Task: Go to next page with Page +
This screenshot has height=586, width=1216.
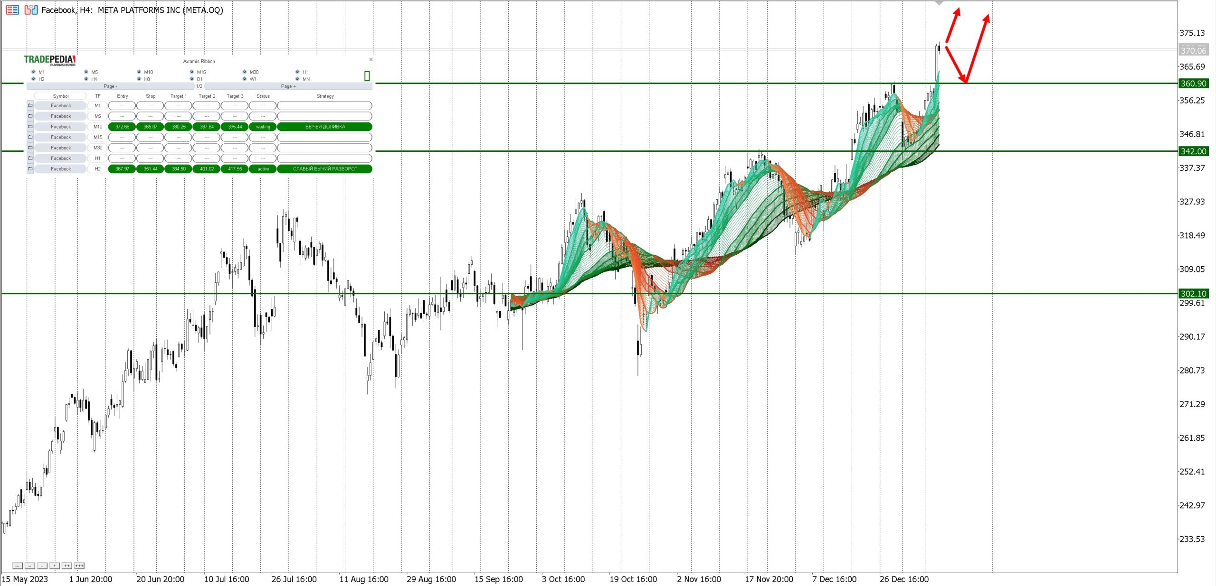Action: tap(288, 86)
